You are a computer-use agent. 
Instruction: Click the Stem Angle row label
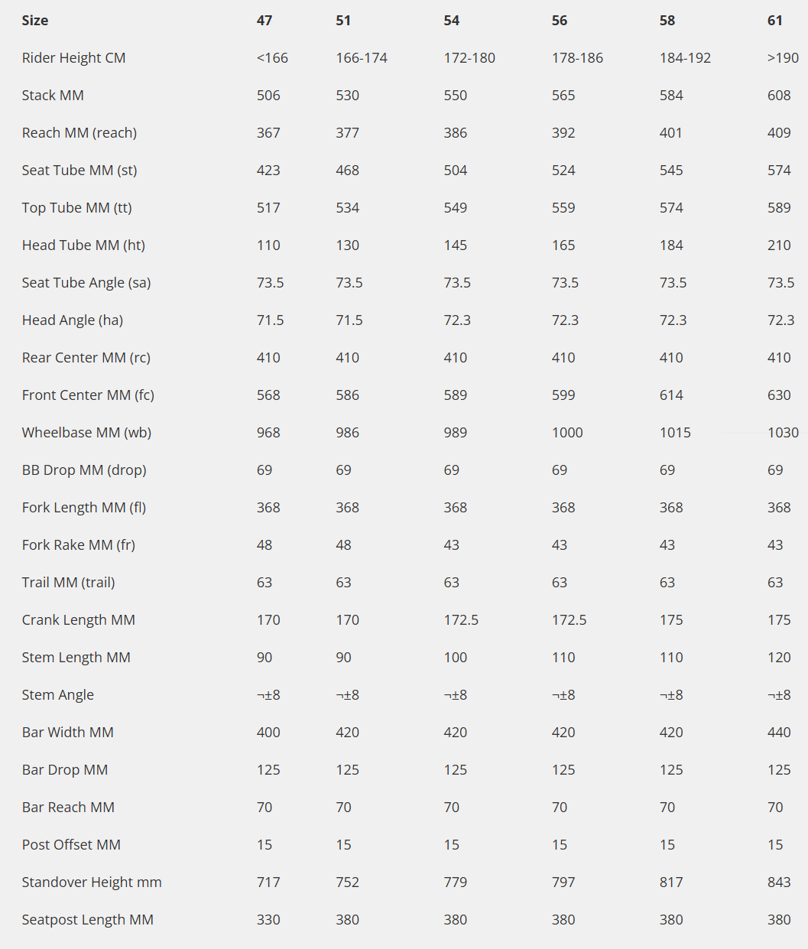click(58, 695)
